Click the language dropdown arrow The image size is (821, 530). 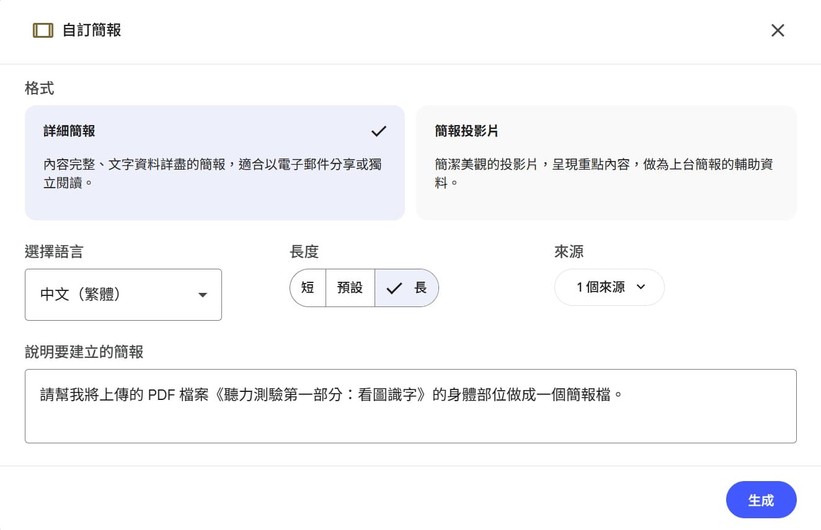point(202,295)
